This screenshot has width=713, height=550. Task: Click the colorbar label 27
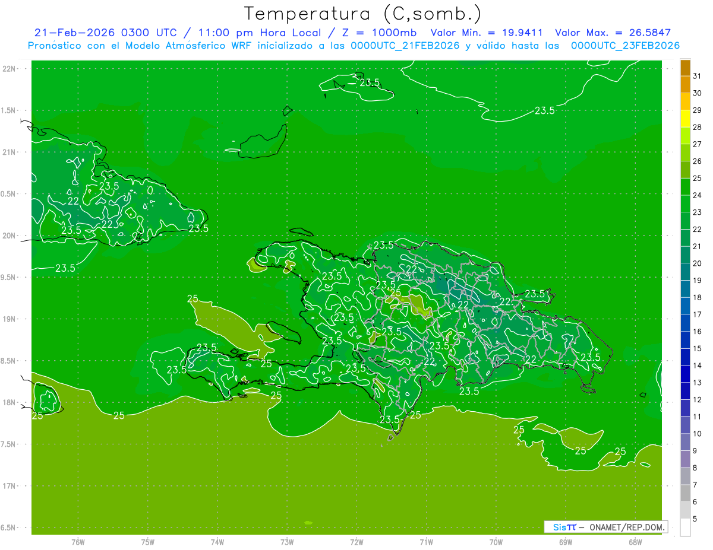point(697,144)
